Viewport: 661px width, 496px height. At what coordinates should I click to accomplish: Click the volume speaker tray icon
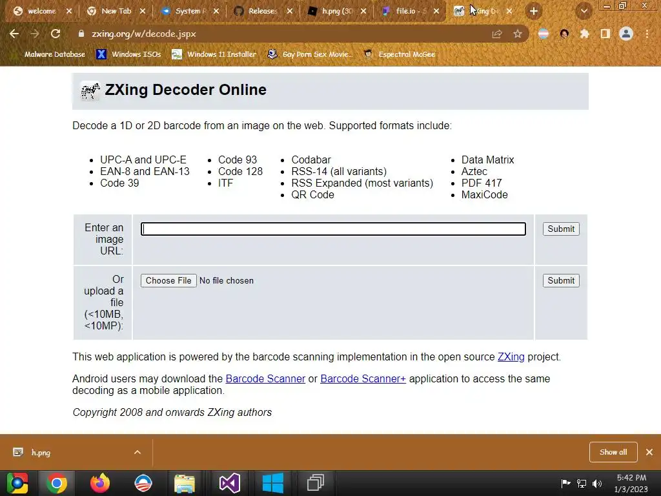(597, 483)
